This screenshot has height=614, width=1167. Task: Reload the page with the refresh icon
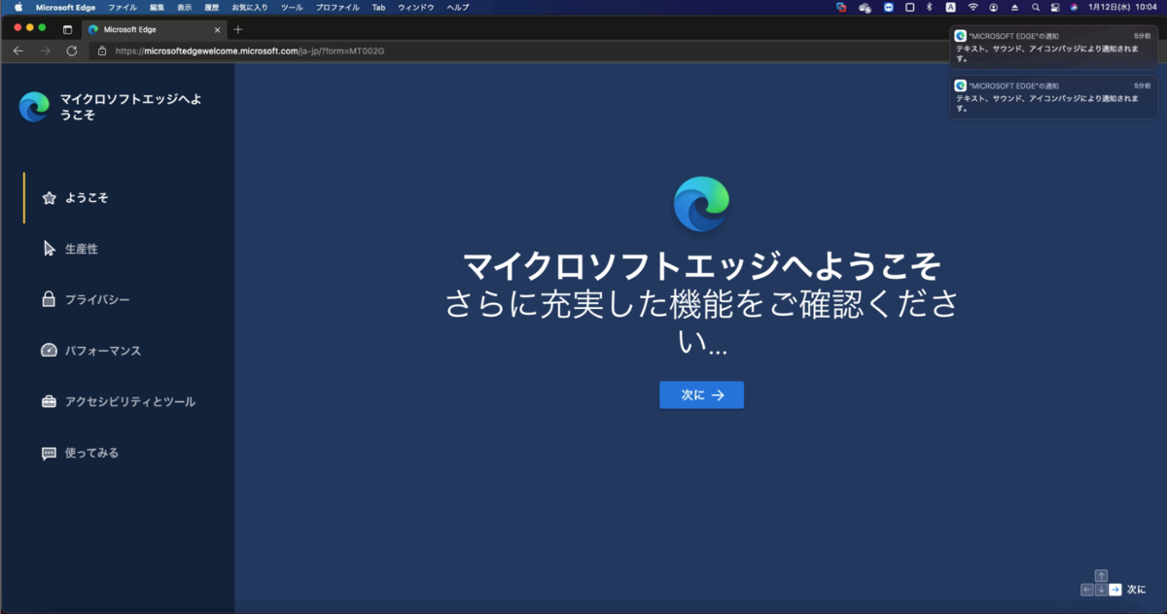tap(72, 51)
